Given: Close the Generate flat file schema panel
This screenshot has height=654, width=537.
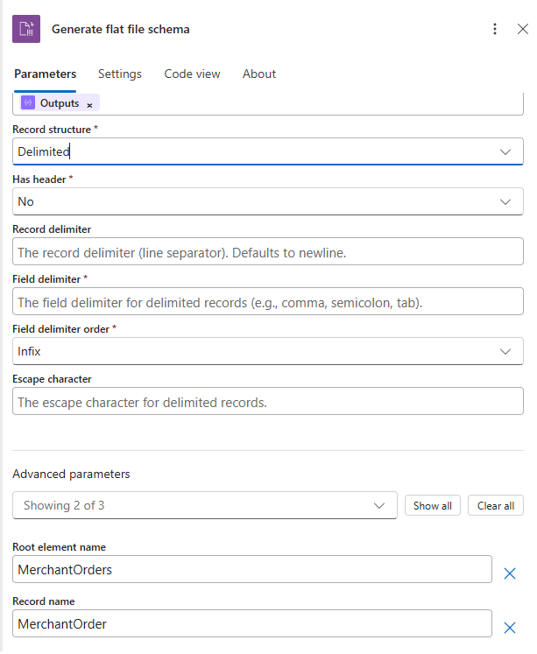Looking at the screenshot, I should (x=523, y=29).
